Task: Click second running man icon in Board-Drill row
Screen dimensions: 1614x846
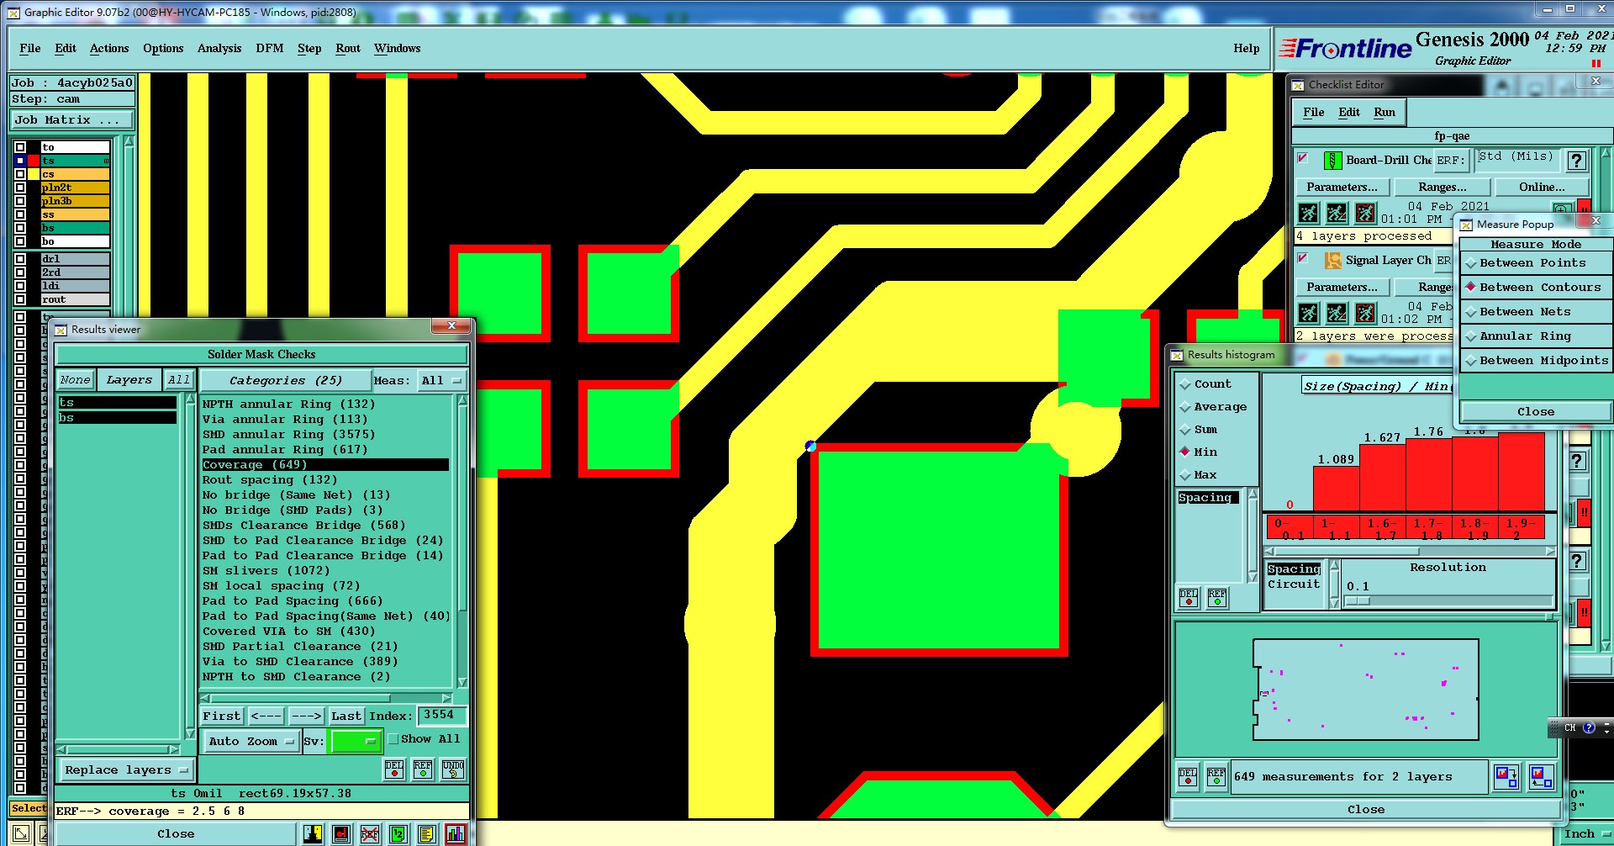Action: click(x=1337, y=213)
